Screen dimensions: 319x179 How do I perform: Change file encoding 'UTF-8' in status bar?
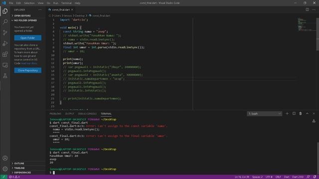tap(269, 177)
